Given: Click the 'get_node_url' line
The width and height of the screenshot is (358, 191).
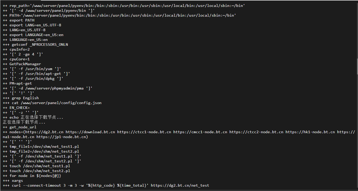Looking at the screenshot, I should pos(20,127).
